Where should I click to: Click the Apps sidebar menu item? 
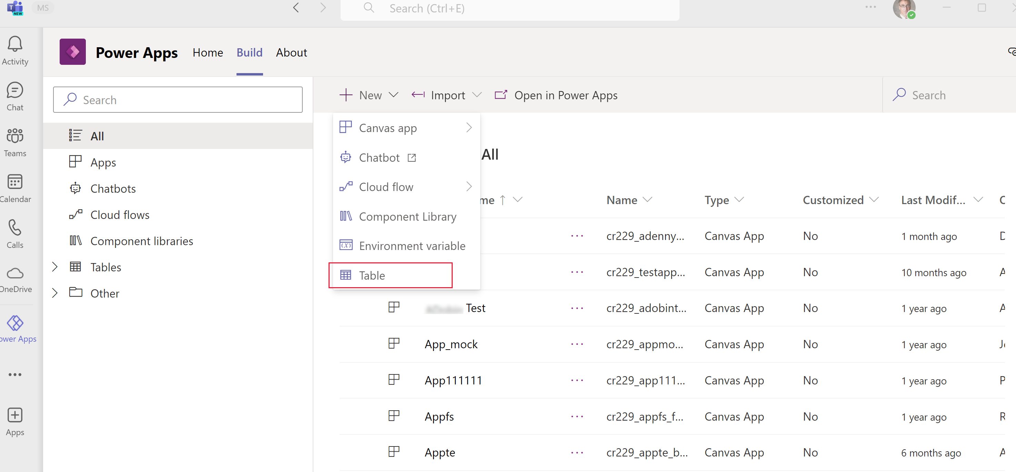click(x=103, y=162)
